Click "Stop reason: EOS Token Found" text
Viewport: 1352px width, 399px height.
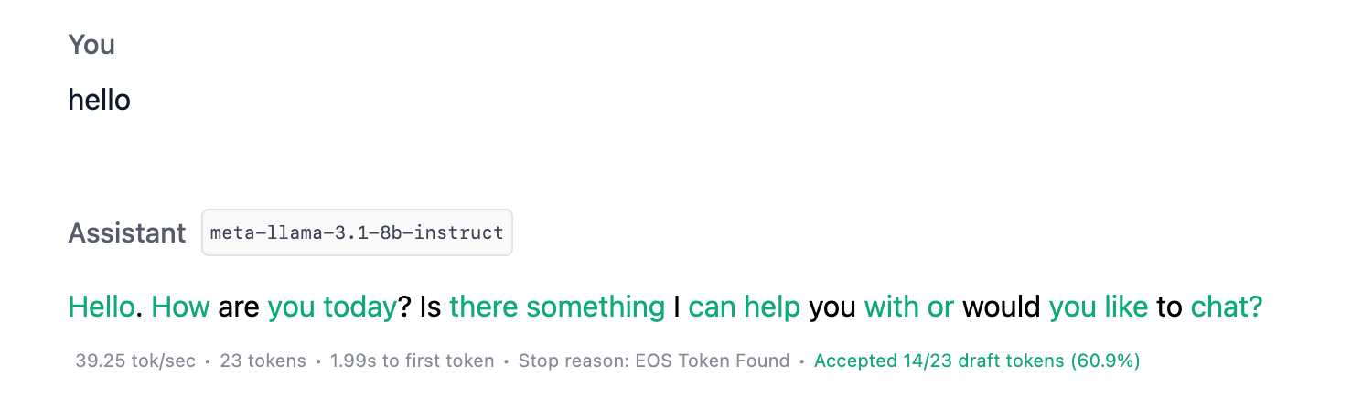pyautogui.click(x=653, y=361)
